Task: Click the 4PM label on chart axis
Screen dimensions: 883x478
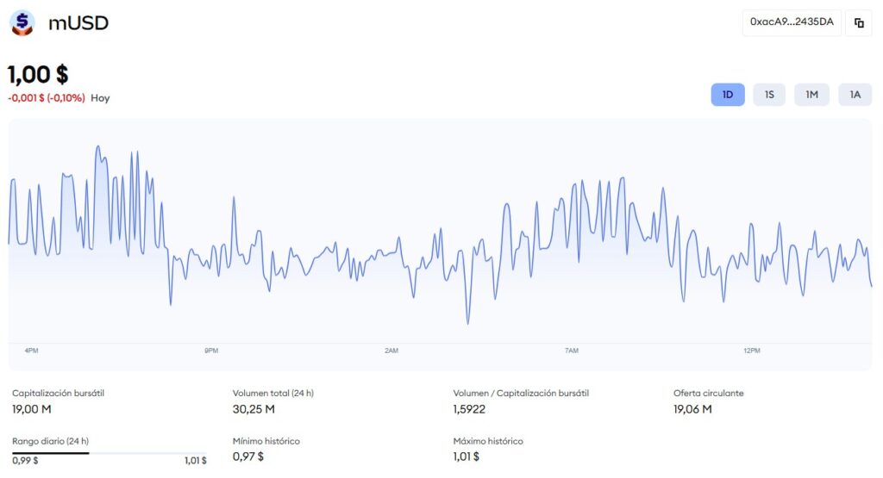Action: click(31, 351)
